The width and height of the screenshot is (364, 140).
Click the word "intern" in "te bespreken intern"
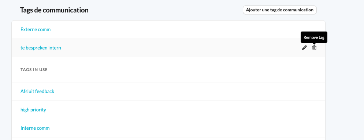tap(55, 48)
